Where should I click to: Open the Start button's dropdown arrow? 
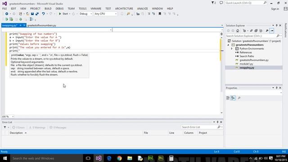(70, 14)
